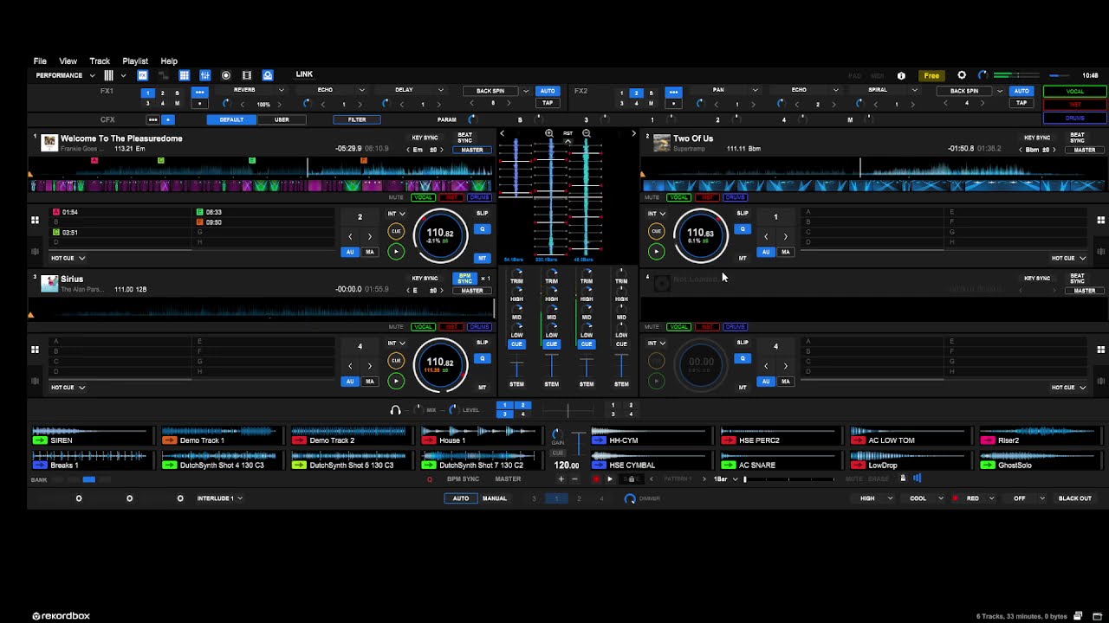The width and height of the screenshot is (1109, 623).
Task: Click deck 2 pad grid icon
Action: (1101, 220)
